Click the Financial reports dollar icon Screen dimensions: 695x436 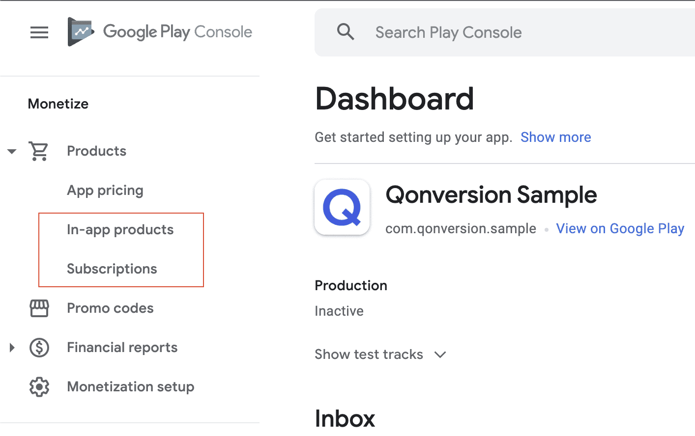point(39,348)
